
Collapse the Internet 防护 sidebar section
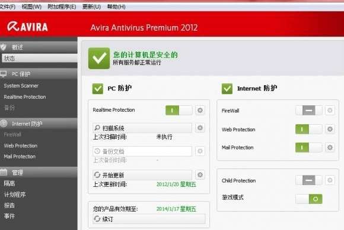(x=39, y=124)
